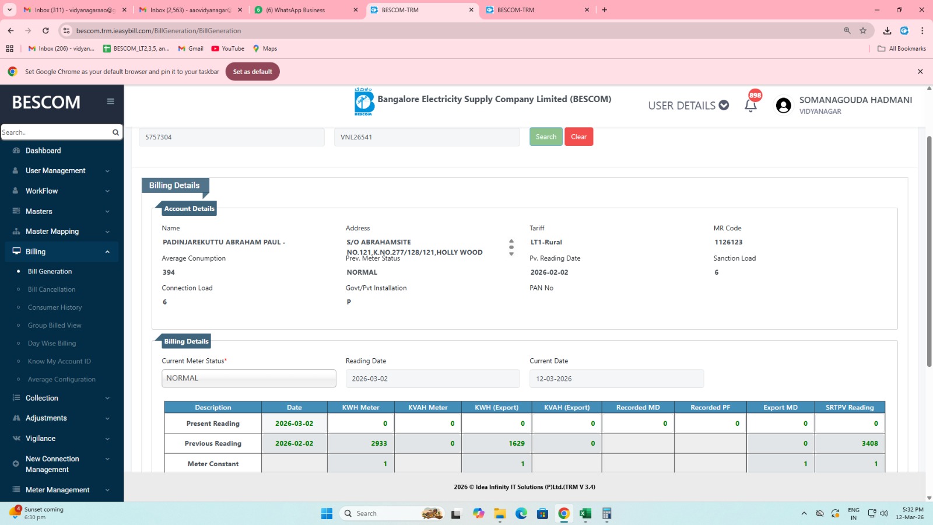Open Chrome downloads icon in toolbar
This screenshot has height=525, width=933.
pos(887,31)
